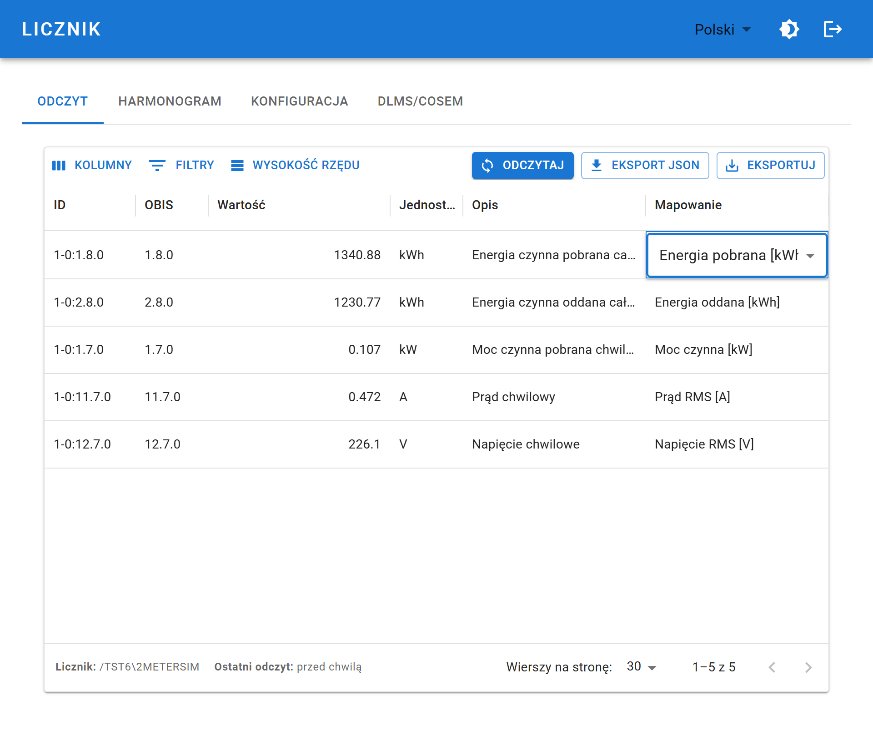Click the 'Prąd RMS [A]' mapping cell

pos(737,397)
